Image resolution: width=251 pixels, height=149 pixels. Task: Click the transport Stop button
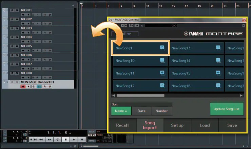[x=65, y=140]
